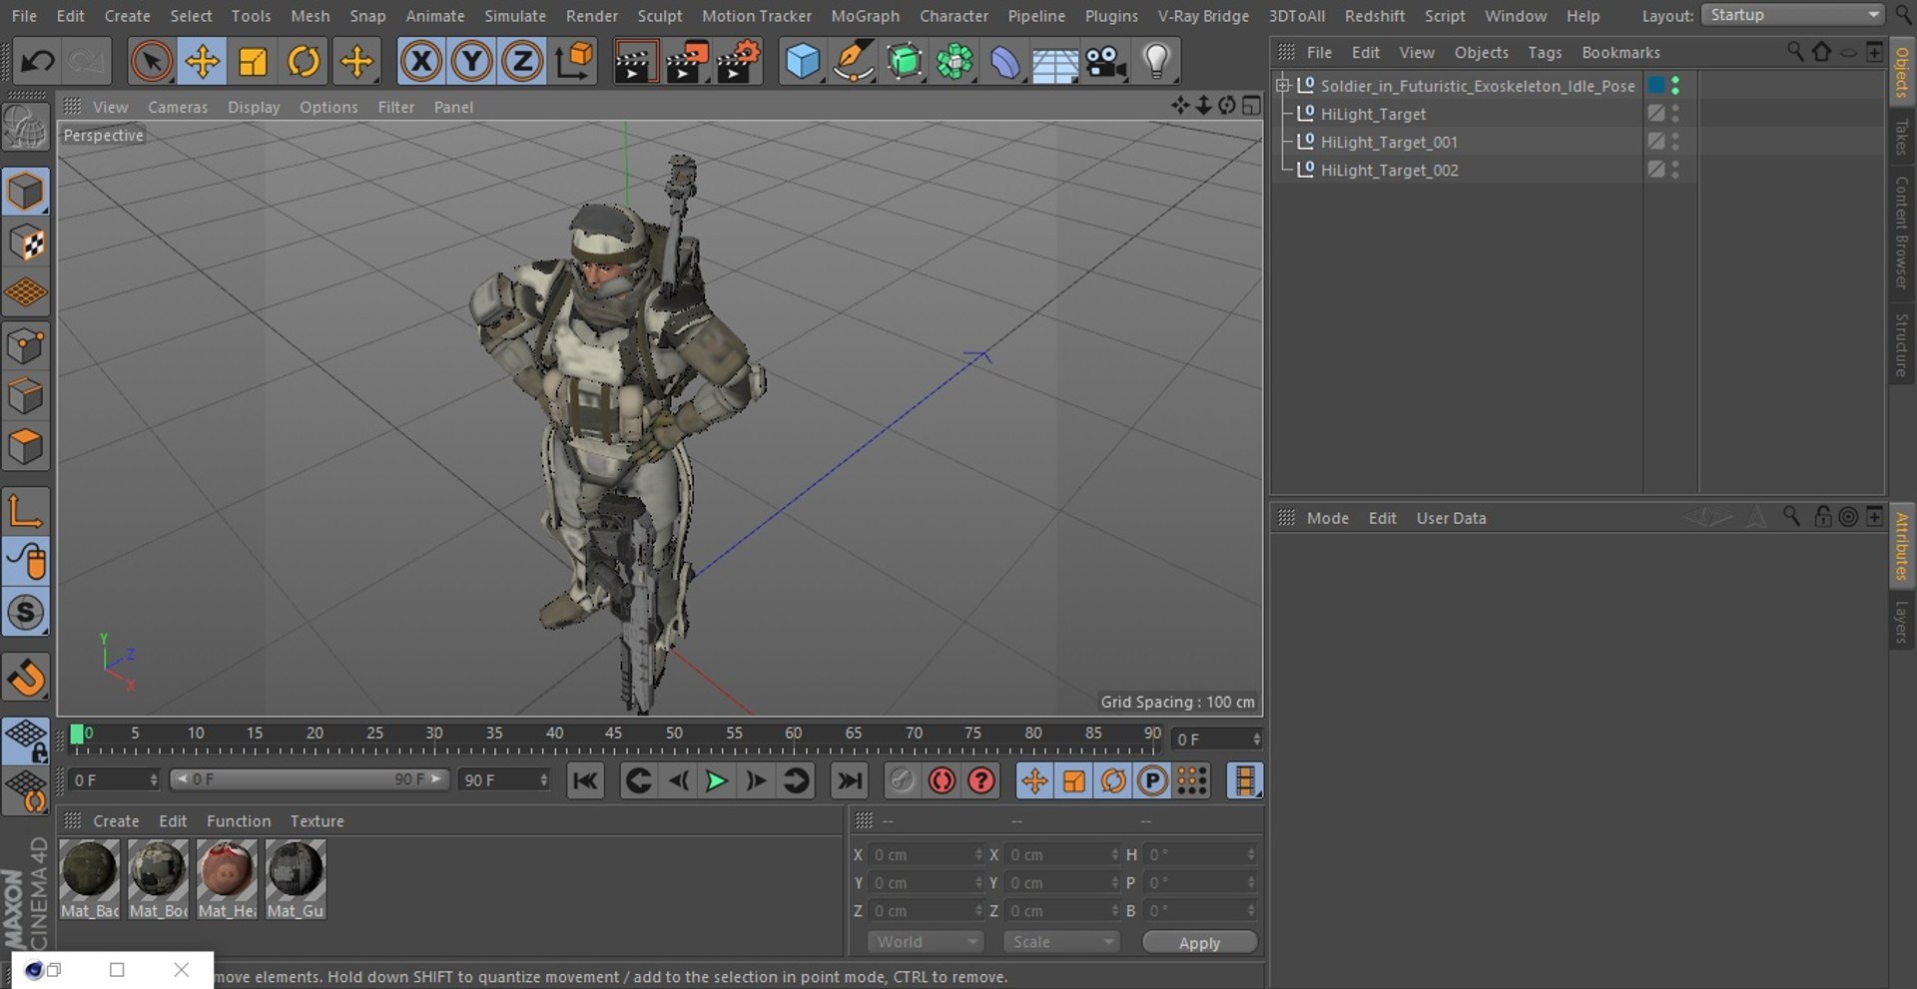Toggle Y axis lock
Image resolution: width=1917 pixels, height=989 pixels.
[471, 62]
